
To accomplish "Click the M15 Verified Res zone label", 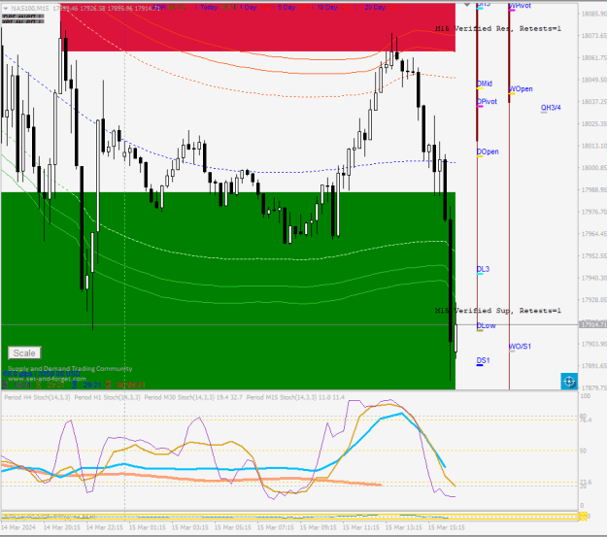I will pyautogui.click(x=498, y=29).
